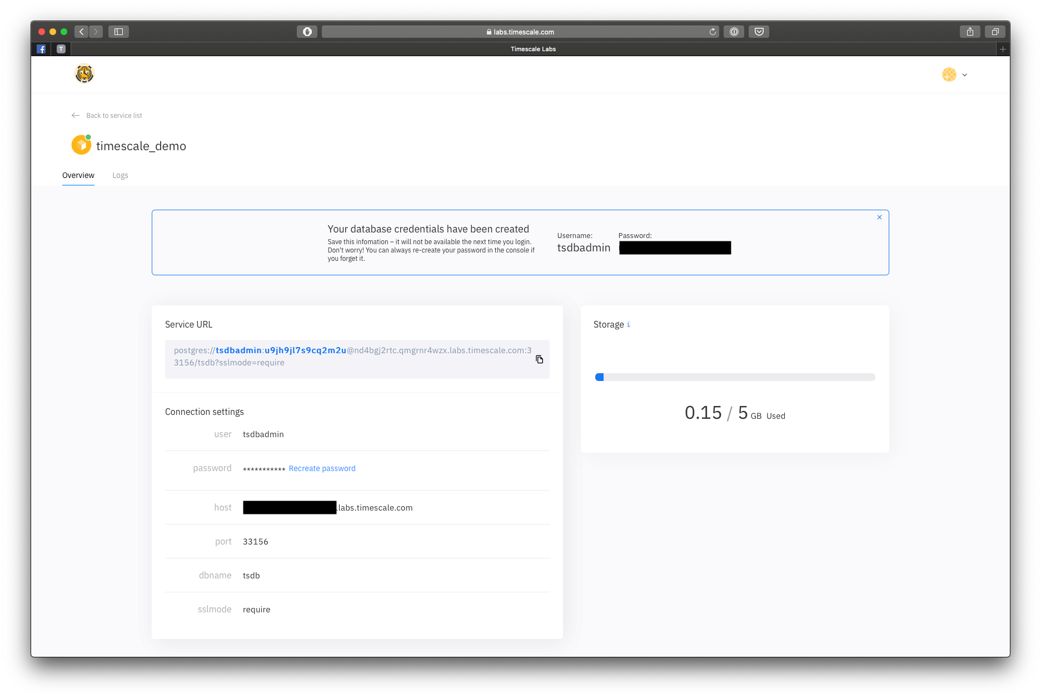Click the Pocket save extension icon
This screenshot has width=1041, height=698.
(x=759, y=32)
